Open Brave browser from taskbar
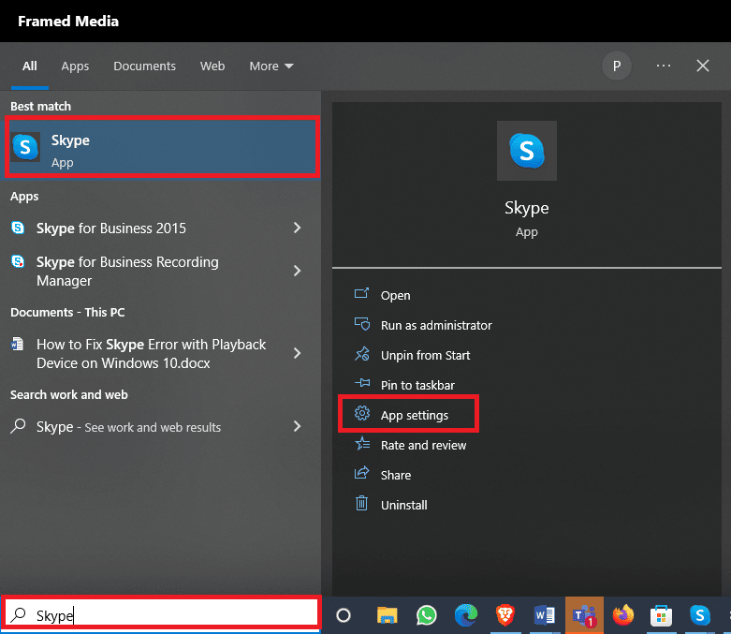Screen dimensions: 731x634 point(504,615)
